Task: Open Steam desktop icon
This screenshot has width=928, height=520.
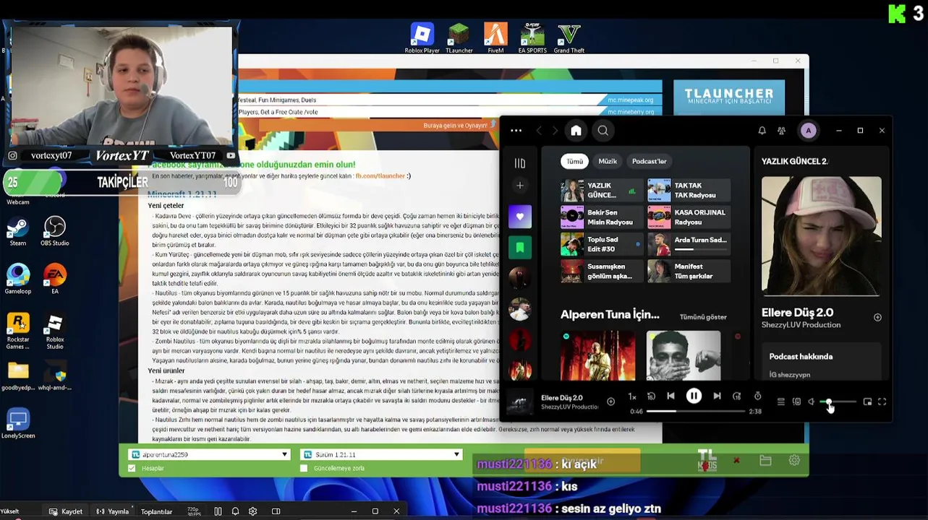Action: 18,232
